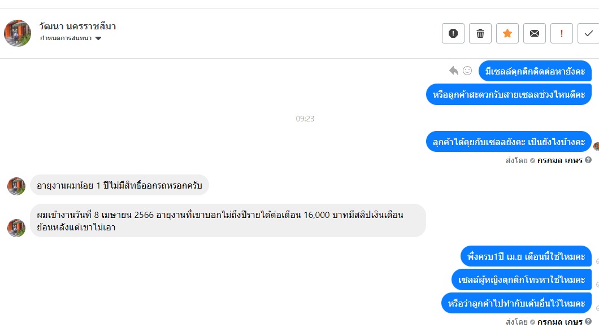Click the 09:23 timestamp
Image resolution: width=599 pixels, height=332 pixels.
[305, 119]
